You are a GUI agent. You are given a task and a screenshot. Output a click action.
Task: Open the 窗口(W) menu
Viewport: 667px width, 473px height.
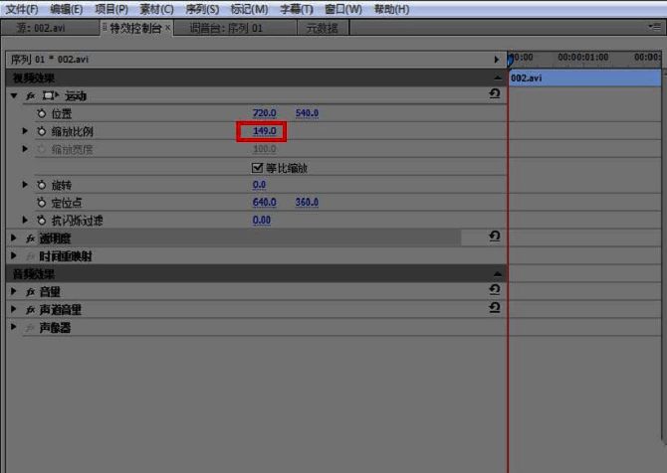342,9
